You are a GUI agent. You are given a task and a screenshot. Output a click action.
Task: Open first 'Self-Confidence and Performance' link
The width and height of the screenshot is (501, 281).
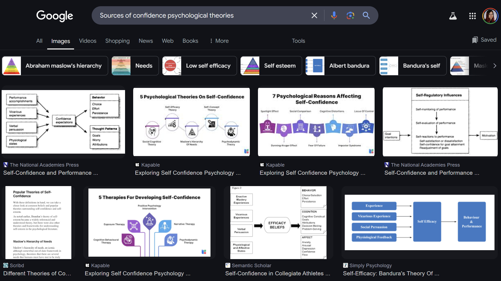[x=51, y=173]
